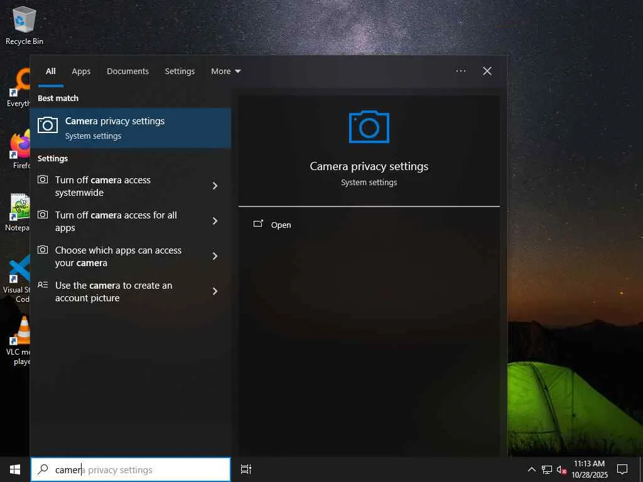643x482 pixels.
Task: Show hidden system tray icons
Action: pyautogui.click(x=531, y=469)
